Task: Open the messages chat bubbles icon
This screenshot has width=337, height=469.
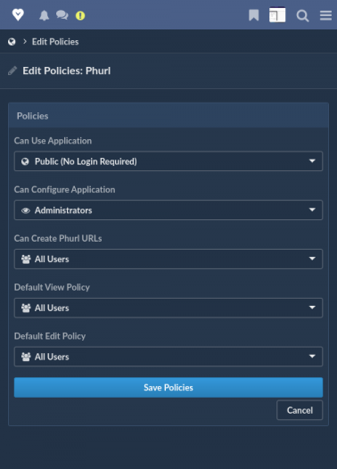Action: pyautogui.click(x=62, y=15)
